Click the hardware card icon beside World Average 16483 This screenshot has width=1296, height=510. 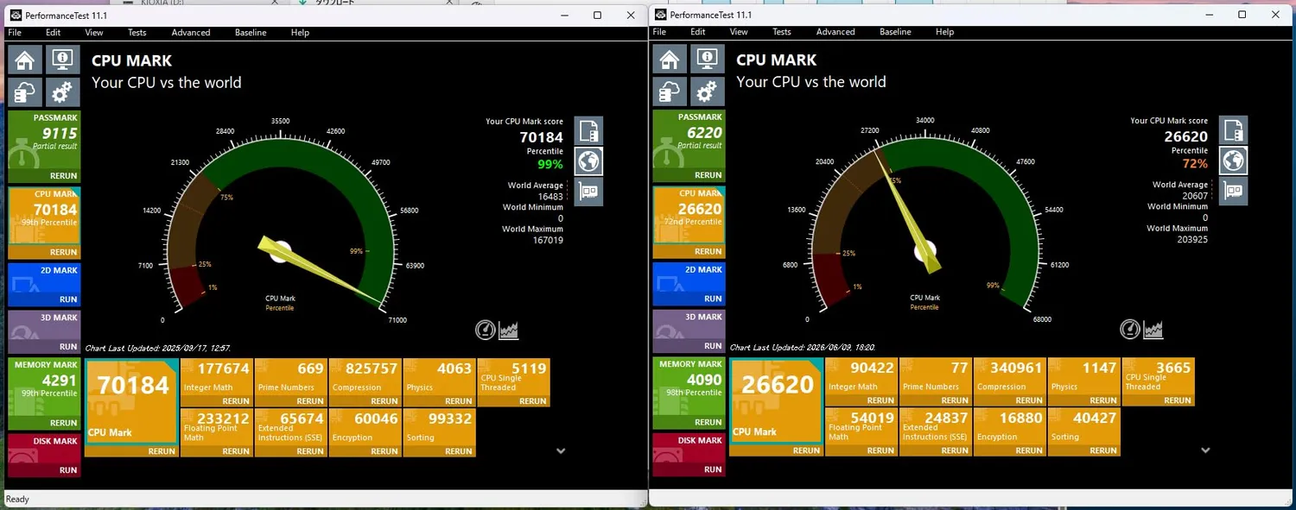coord(589,192)
